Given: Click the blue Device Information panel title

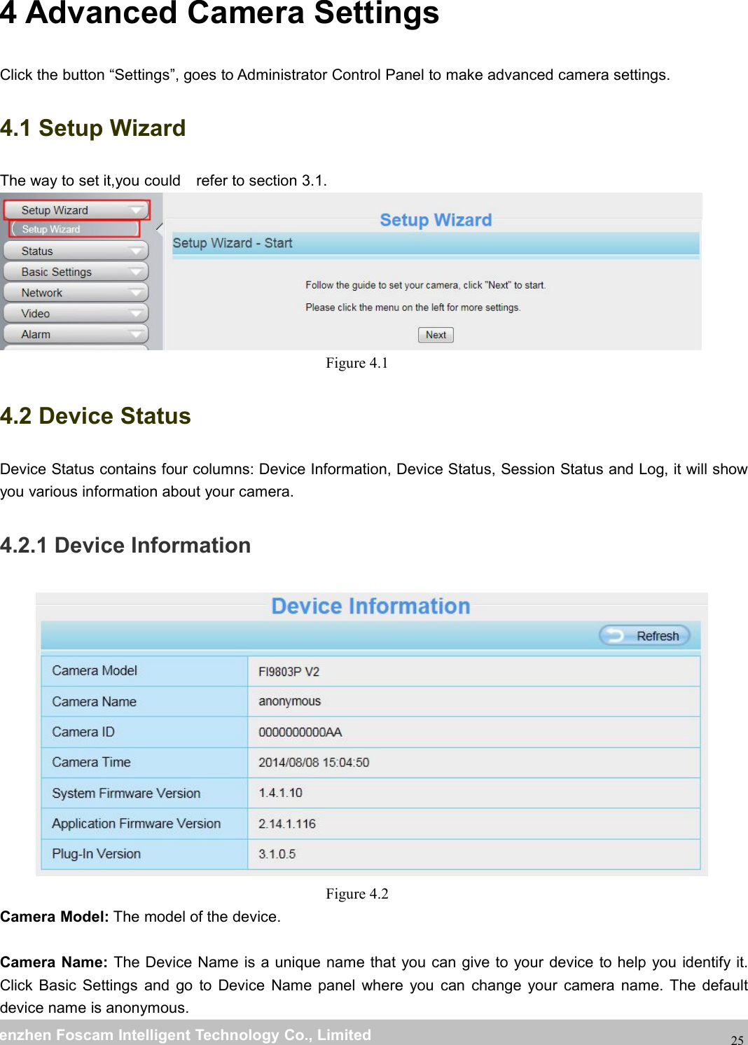Looking at the screenshot, I should [370, 606].
